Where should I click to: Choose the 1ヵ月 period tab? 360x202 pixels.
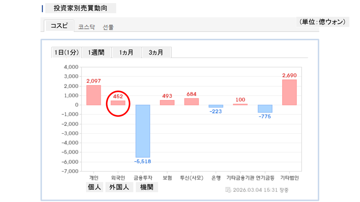pyautogui.click(x=126, y=52)
